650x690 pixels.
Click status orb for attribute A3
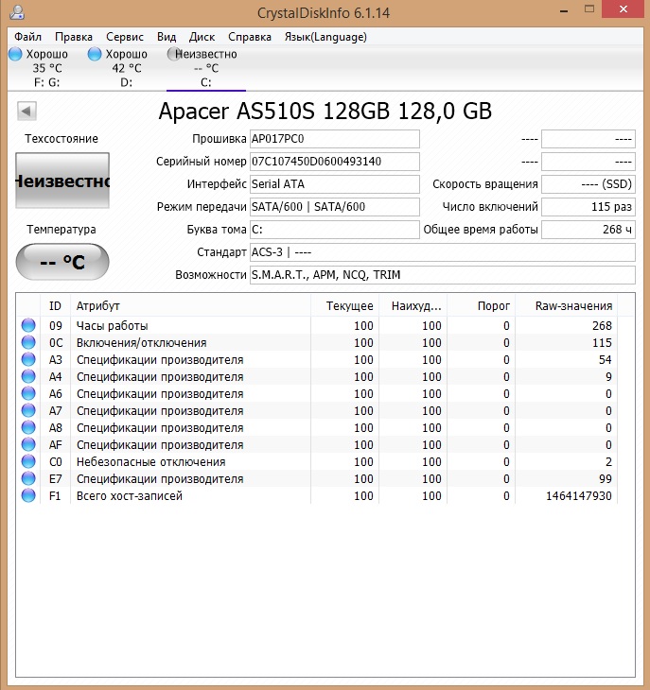28,359
